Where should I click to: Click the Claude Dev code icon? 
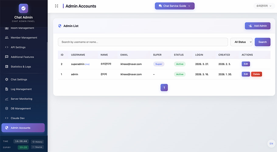tap(7, 118)
